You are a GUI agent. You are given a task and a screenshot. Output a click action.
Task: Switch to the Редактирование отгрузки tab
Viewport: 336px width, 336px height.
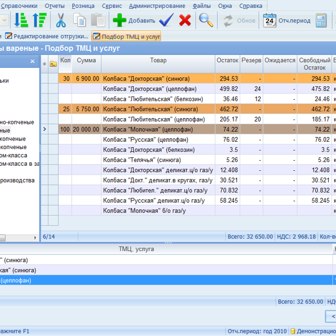tap(46, 36)
